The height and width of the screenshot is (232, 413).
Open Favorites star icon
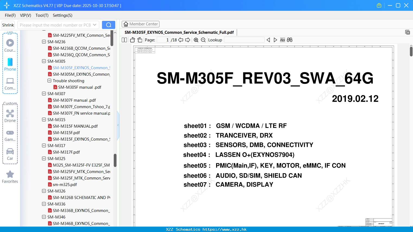tap(10, 174)
